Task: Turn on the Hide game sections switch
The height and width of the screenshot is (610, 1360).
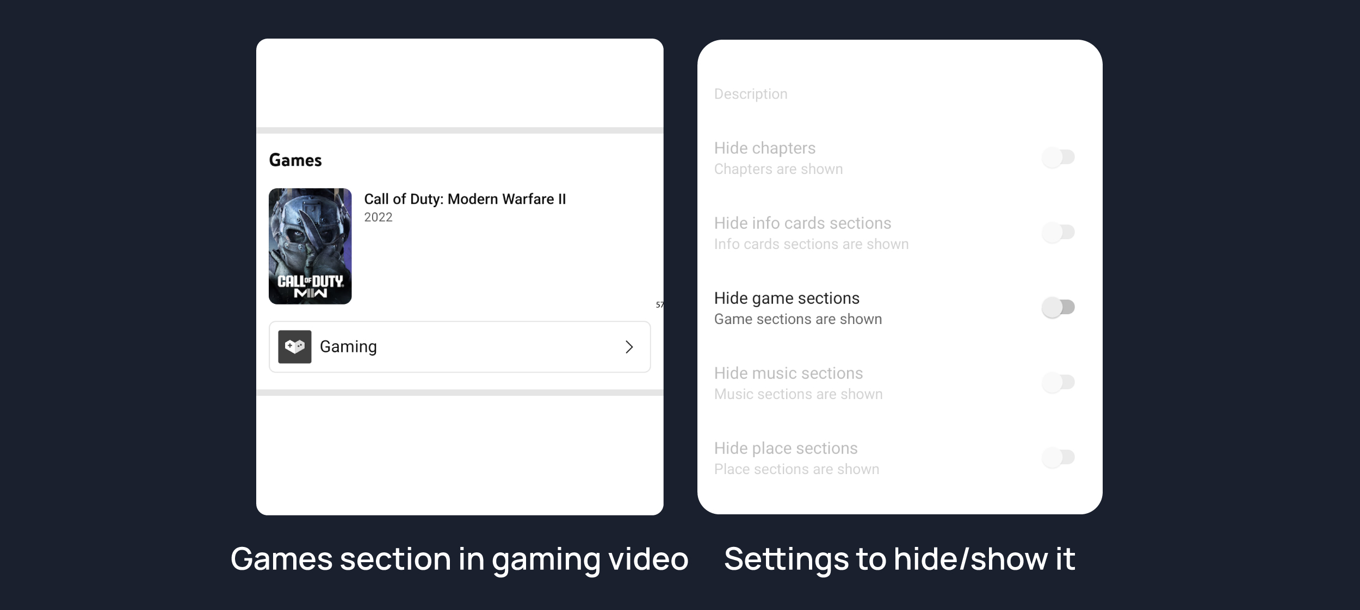Action: 1058,307
